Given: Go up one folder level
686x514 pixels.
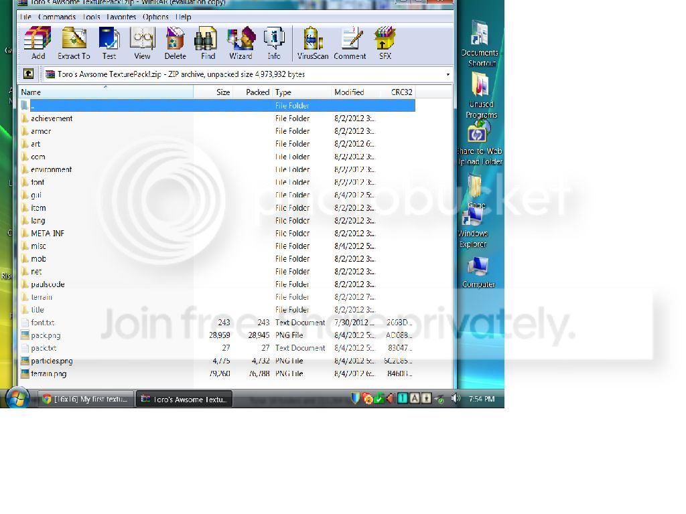Looking at the screenshot, I should [x=28, y=74].
